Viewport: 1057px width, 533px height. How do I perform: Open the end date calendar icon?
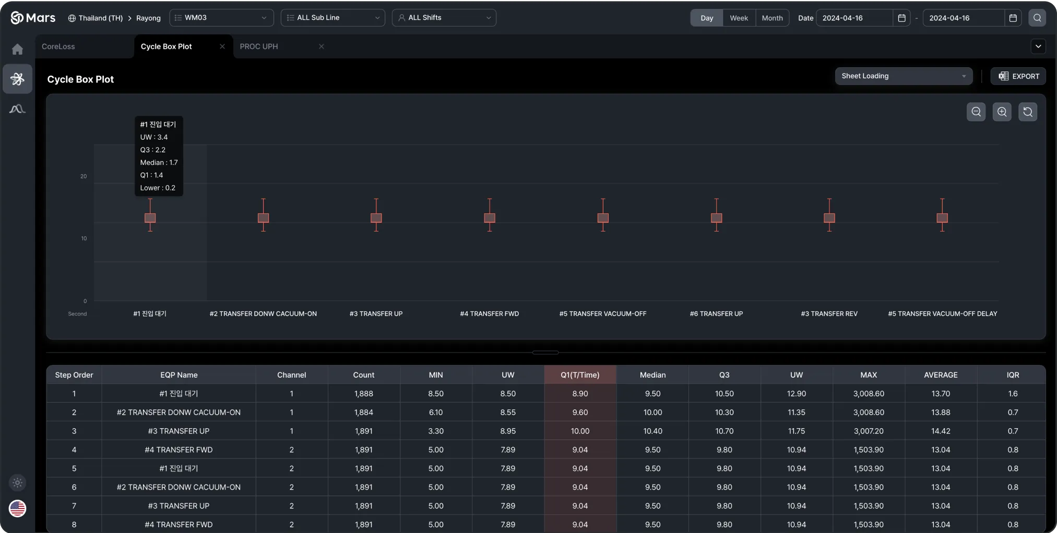pos(1013,18)
